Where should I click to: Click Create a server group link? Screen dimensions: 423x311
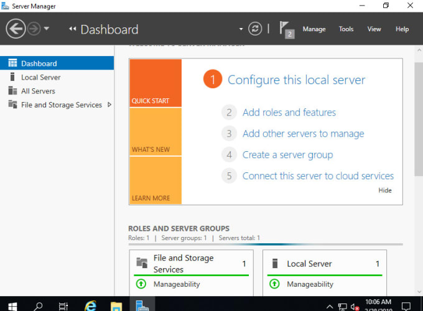pyautogui.click(x=287, y=155)
